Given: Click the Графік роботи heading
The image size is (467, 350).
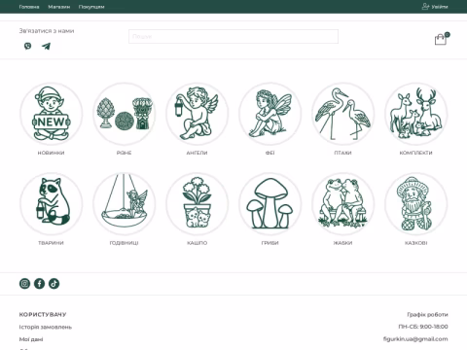Looking at the screenshot, I should pyautogui.click(x=427, y=314).
